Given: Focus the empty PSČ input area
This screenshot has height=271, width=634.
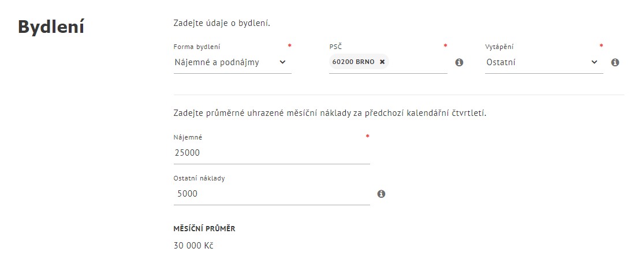Looking at the screenshot, I should tap(417, 62).
